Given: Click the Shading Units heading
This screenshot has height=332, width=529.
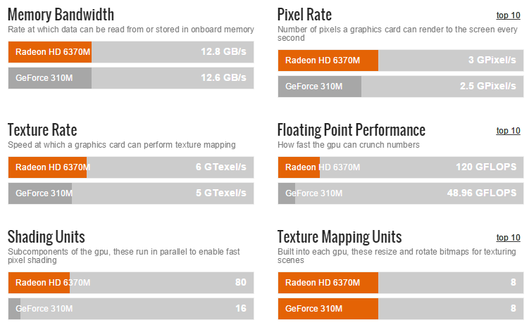Looking at the screenshot, I should coord(46,237).
